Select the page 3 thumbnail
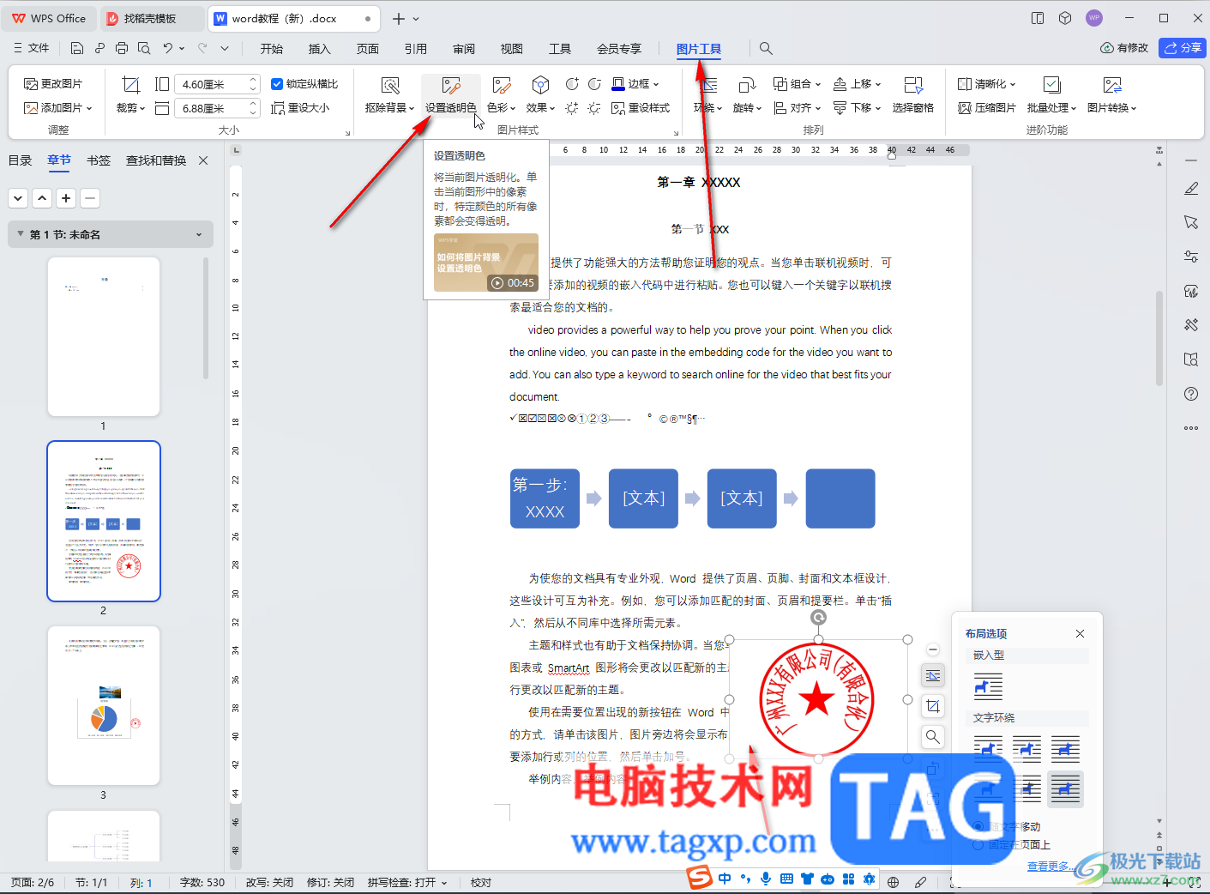The image size is (1210, 894). point(104,705)
